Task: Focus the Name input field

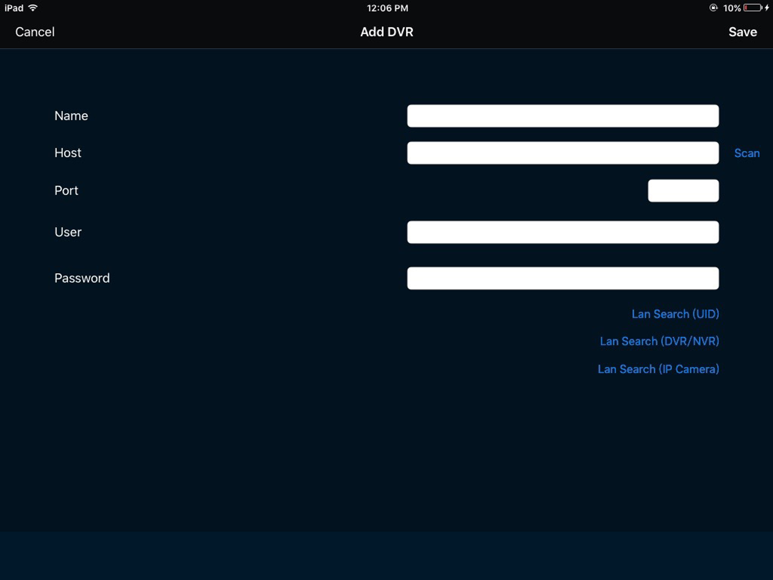Action: (x=562, y=116)
